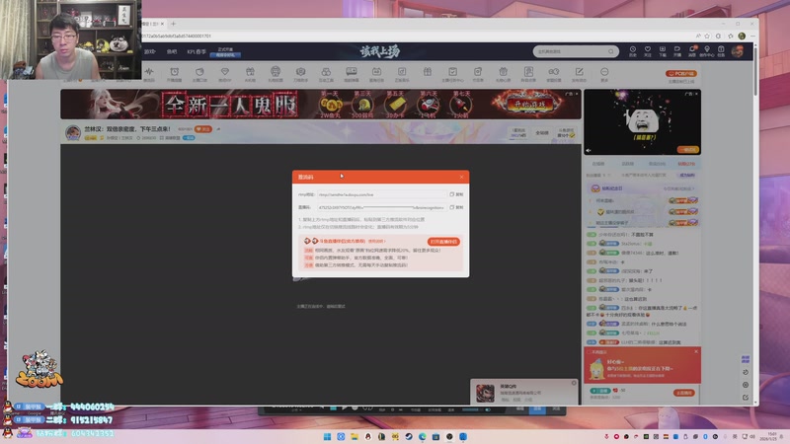Viewport: 790px width, 444px height.
Task: Switch to the orange highlighted chat panel tab
Action: point(686,164)
